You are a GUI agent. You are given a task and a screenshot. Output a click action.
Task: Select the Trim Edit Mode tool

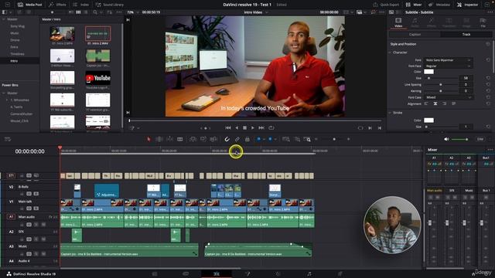(x=159, y=139)
